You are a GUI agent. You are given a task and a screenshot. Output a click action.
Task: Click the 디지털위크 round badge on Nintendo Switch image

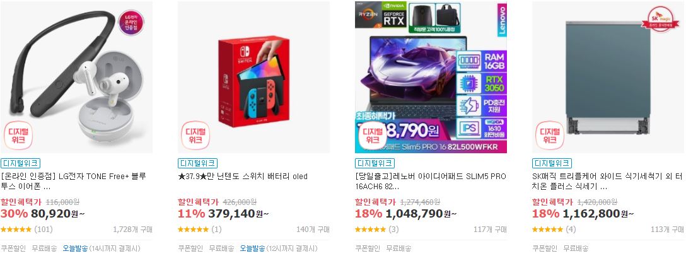pos(195,136)
